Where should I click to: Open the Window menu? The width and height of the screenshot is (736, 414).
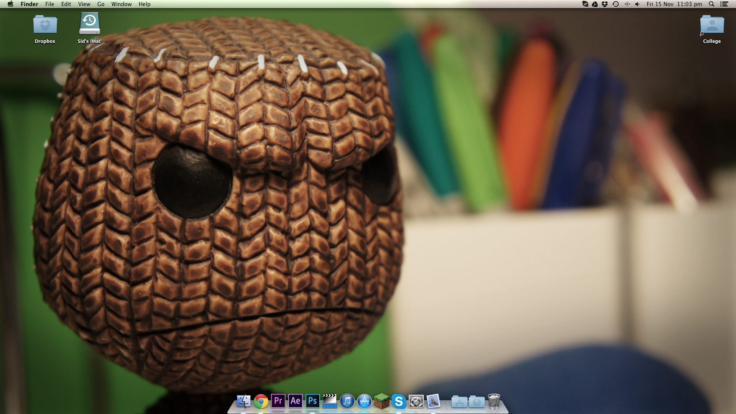coord(122,4)
